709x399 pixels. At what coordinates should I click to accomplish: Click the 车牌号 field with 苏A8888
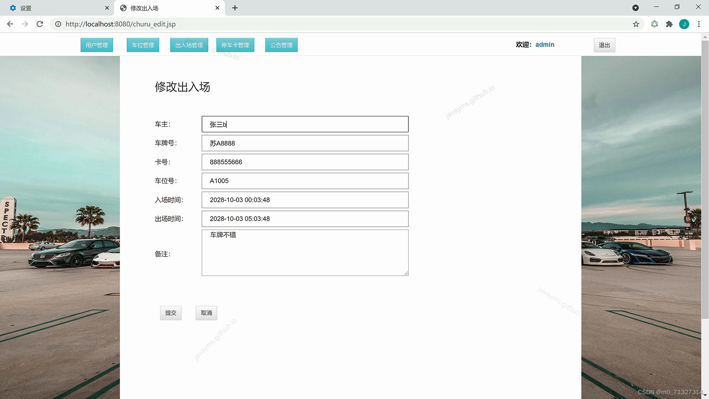305,143
